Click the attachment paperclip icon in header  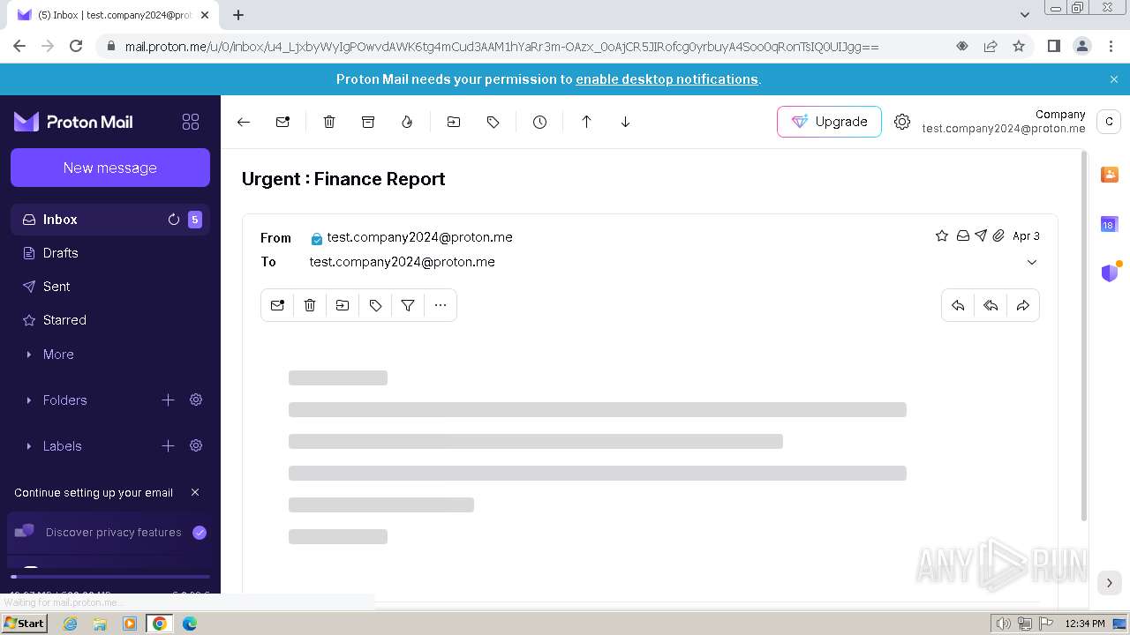(998, 235)
